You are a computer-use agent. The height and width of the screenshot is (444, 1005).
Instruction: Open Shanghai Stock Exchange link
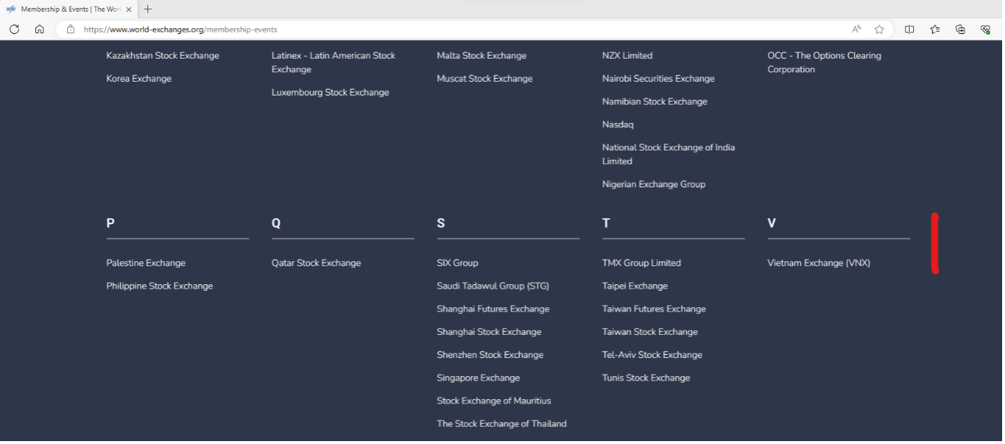tap(489, 333)
